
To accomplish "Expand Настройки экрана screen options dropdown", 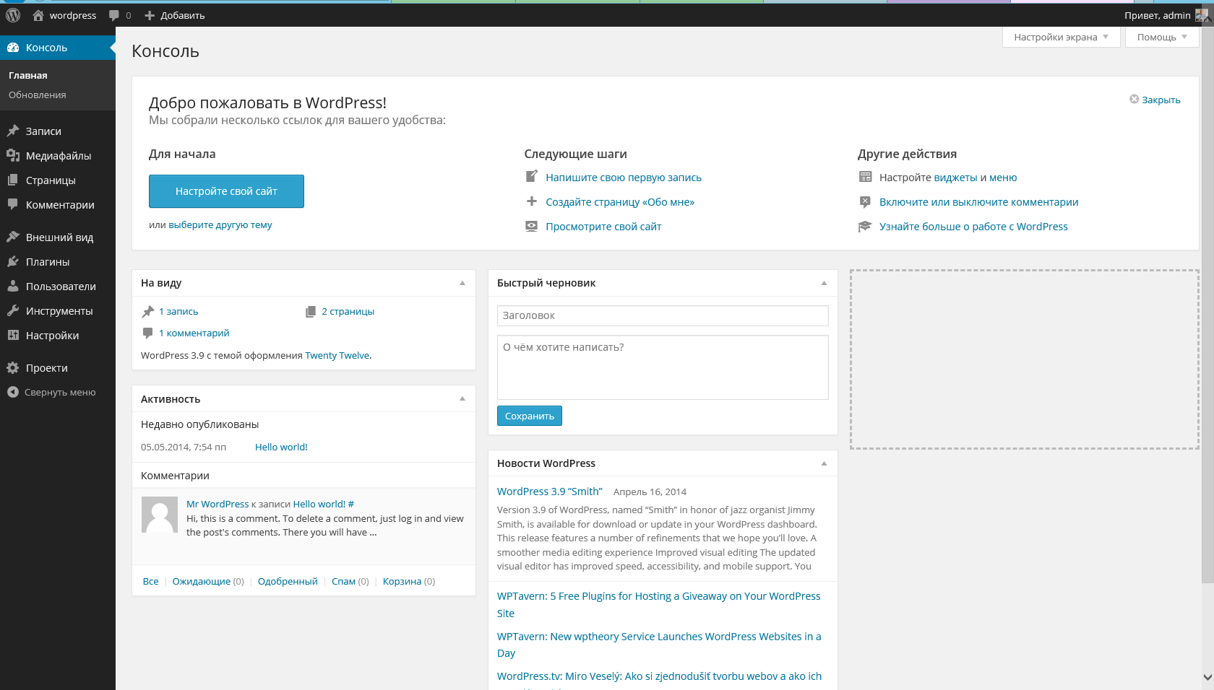I will [x=1061, y=37].
